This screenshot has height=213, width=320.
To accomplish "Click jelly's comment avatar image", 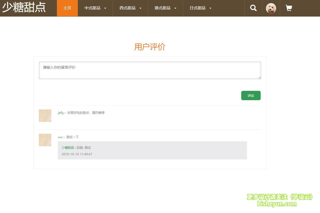I will (x=45, y=116).
